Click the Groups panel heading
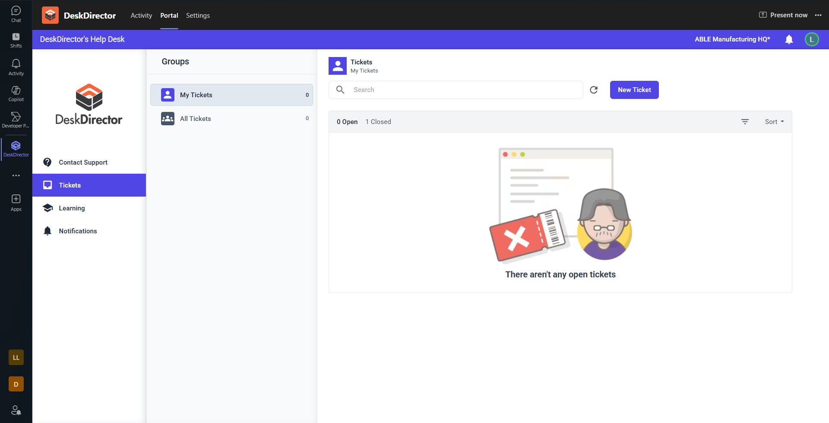 pos(175,61)
